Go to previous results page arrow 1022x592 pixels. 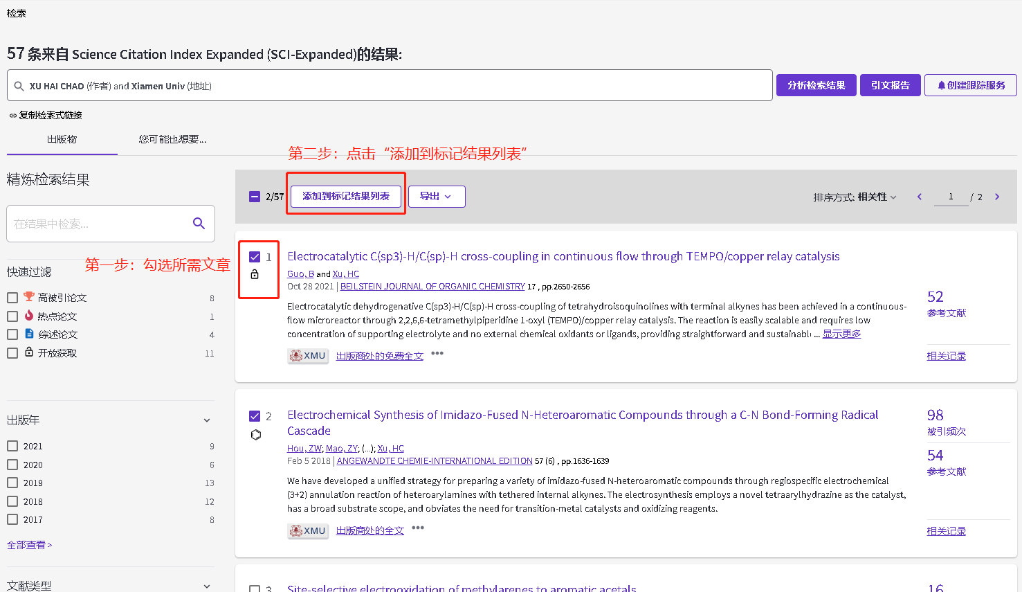[x=920, y=197]
